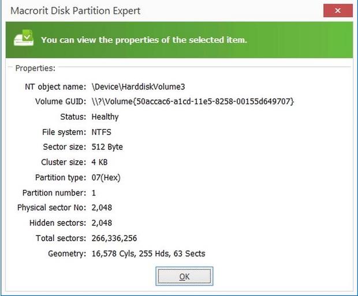Click the Physical sector No label
This screenshot has width=358, height=296.
[52, 208]
